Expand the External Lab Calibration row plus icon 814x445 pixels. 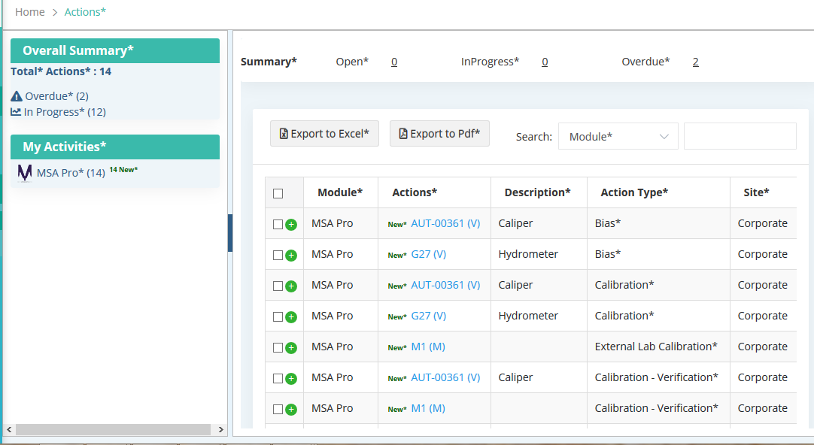pyautogui.click(x=291, y=347)
